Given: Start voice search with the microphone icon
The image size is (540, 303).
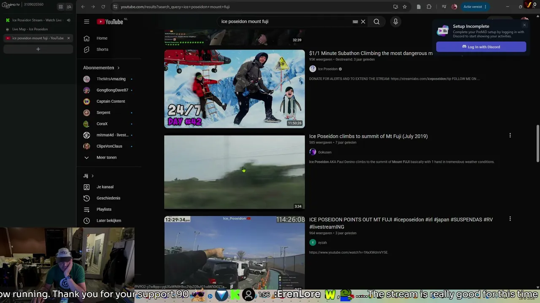Looking at the screenshot, I should click(x=395, y=21).
